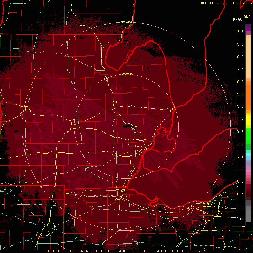Click the 9.8 value on the scale
The width and height of the screenshot is (253, 253).
tap(240, 31)
